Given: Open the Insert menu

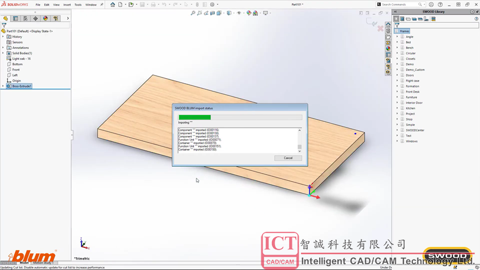Looking at the screenshot, I should point(67,4).
